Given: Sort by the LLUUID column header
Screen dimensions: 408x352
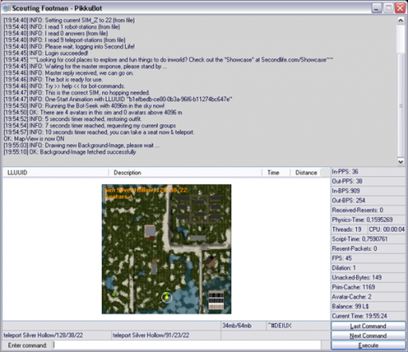Looking at the screenshot, I should point(56,173).
